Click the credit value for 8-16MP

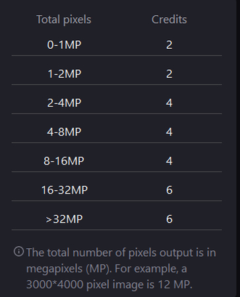coord(169,161)
